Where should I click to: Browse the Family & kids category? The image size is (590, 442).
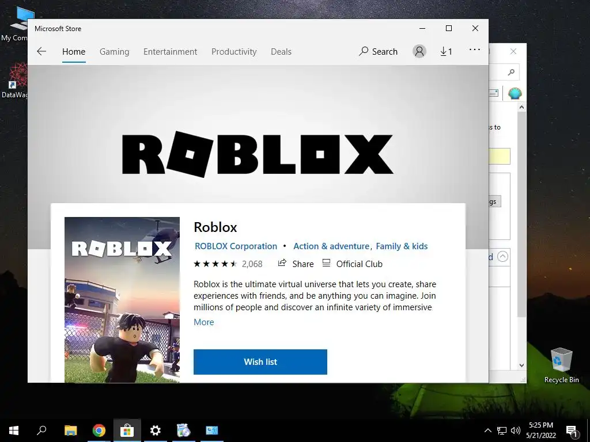click(402, 246)
